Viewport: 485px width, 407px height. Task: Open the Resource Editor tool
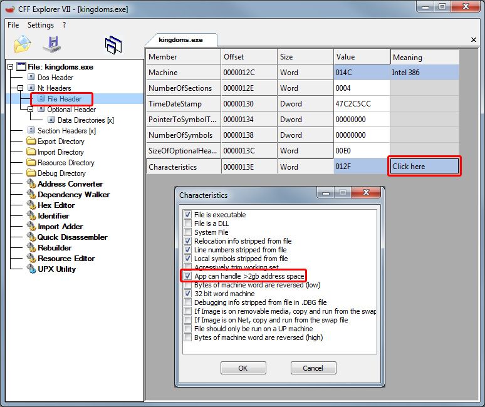click(66, 259)
